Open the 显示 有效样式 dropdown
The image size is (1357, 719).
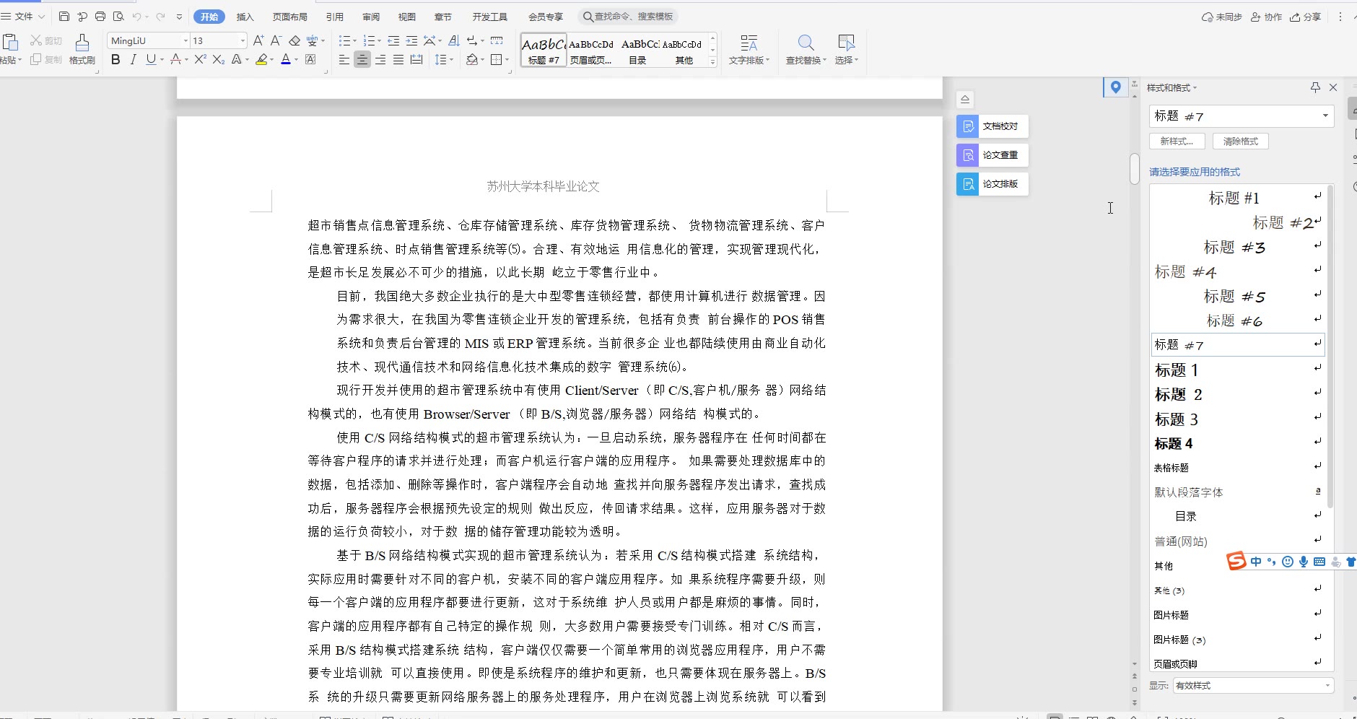click(1252, 685)
